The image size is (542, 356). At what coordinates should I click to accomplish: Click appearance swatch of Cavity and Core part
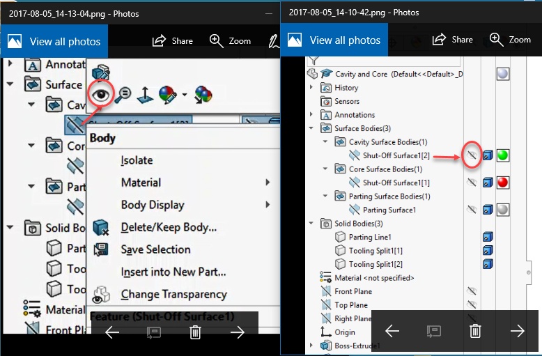click(503, 74)
